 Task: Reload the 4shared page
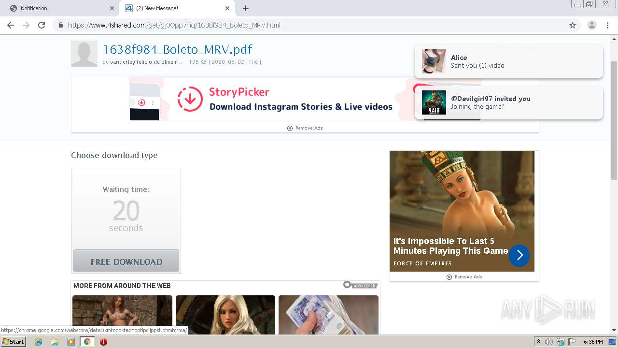click(x=42, y=25)
